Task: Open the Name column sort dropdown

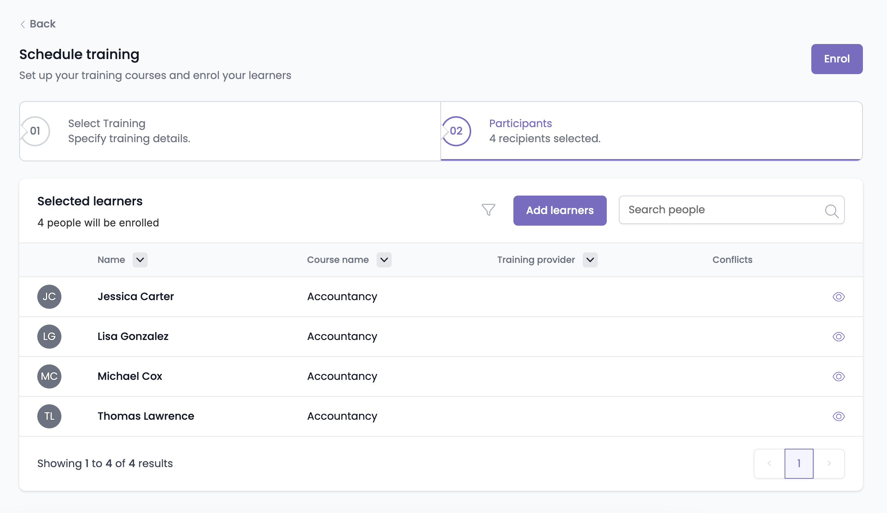Action: [x=140, y=260]
